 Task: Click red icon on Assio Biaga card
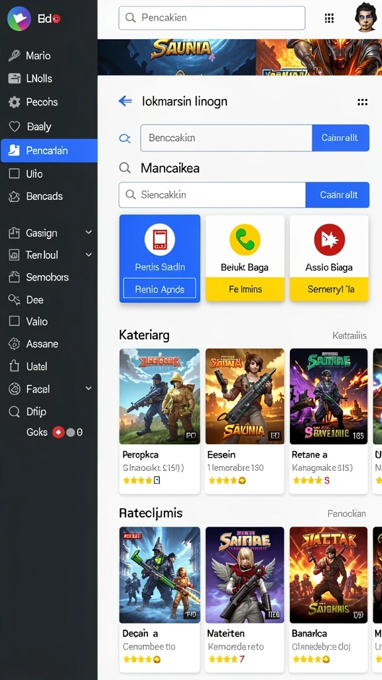(329, 239)
